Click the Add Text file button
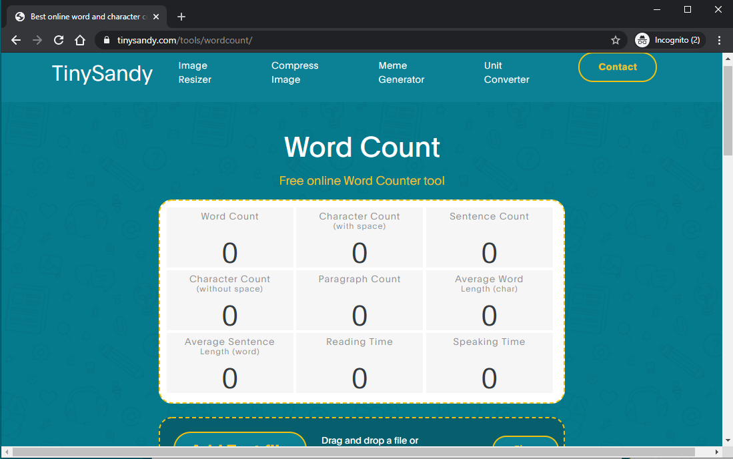Image resolution: width=733 pixels, height=459 pixels. (x=240, y=443)
